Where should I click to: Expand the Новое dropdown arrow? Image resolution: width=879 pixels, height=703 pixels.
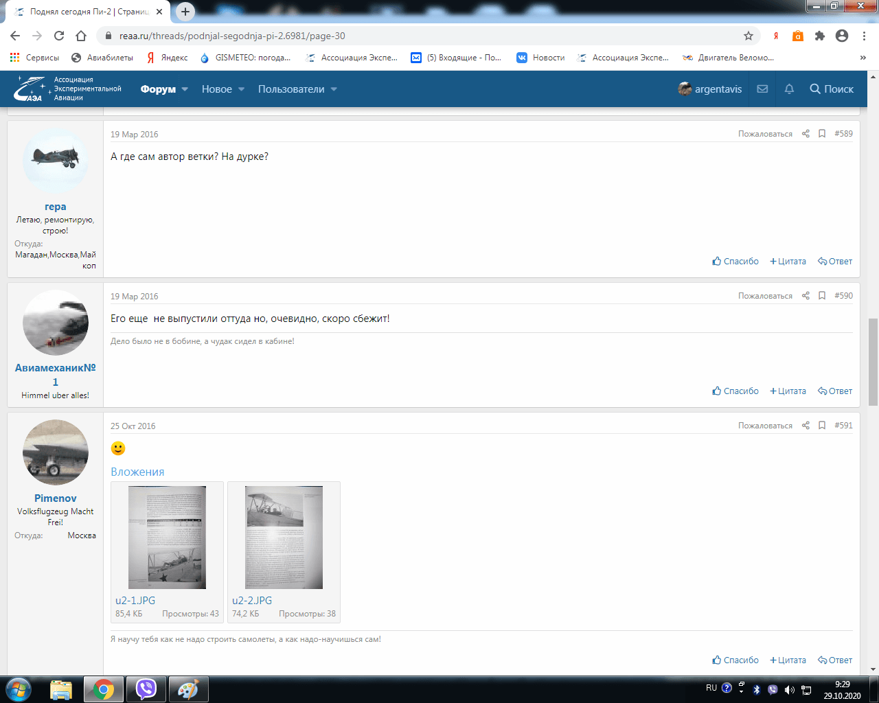click(x=241, y=89)
